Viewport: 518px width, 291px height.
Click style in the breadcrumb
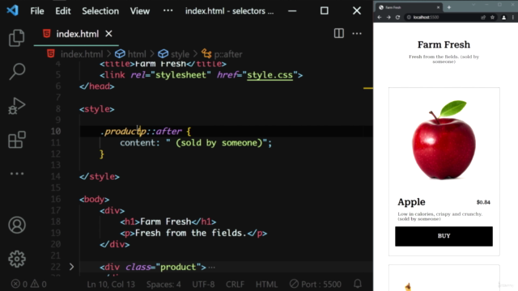pyautogui.click(x=180, y=54)
